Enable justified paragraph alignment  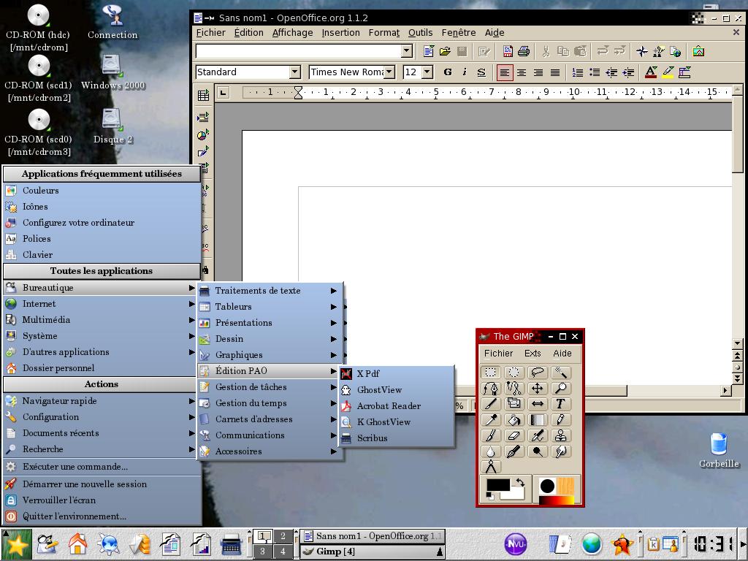tap(555, 72)
